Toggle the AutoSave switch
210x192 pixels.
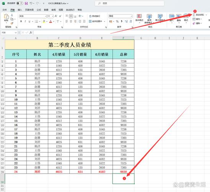[20, 3]
